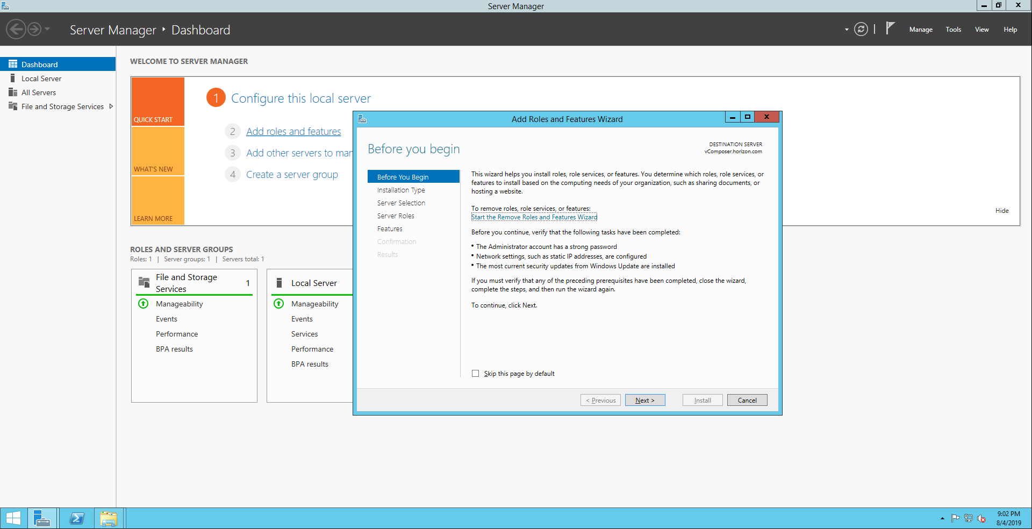Click the Next button in the wizard
The image size is (1032, 529).
click(x=644, y=401)
